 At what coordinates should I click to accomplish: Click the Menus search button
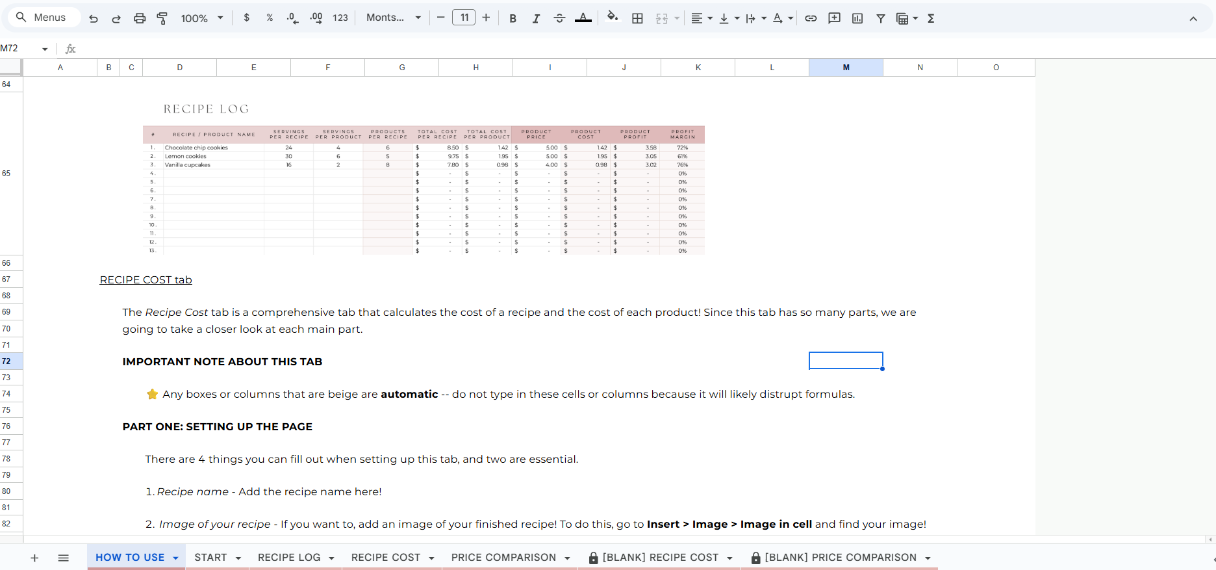[x=42, y=18]
